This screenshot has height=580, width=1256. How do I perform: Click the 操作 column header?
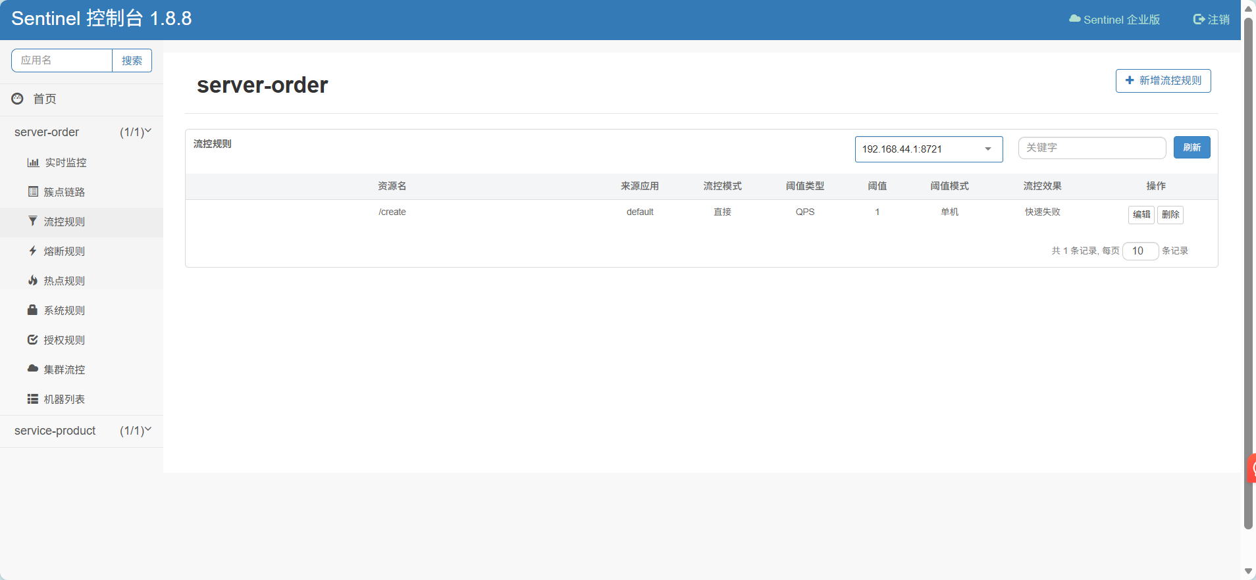(1156, 186)
